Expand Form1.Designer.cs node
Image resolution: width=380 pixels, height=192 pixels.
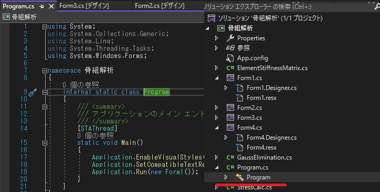(x=226, y=88)
